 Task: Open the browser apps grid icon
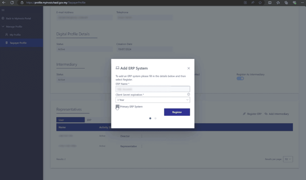(245, 3)
